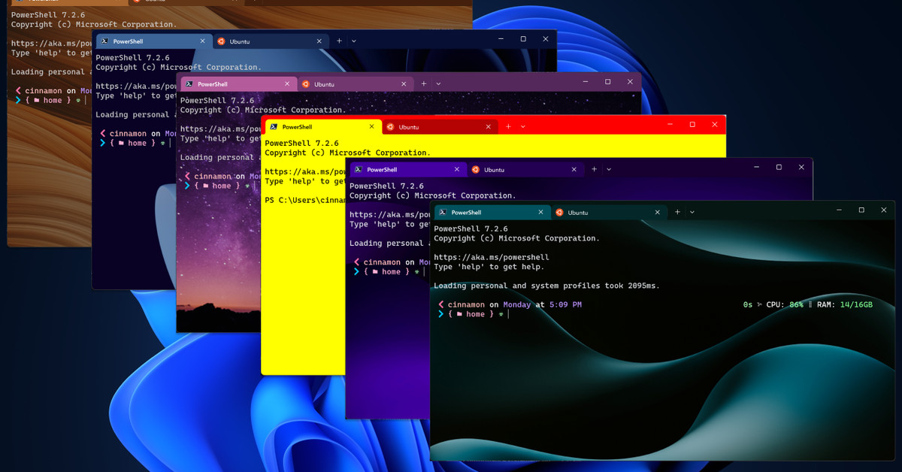Close the PowerShell tab in the teal window
The image size is (902, 472).
[x=540, y=212]
